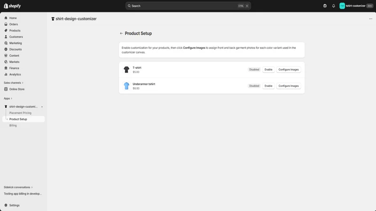Viewport: 376px width, 211px height.
Task: Click the tshirt-customizer account avatar
Action: 342,6
